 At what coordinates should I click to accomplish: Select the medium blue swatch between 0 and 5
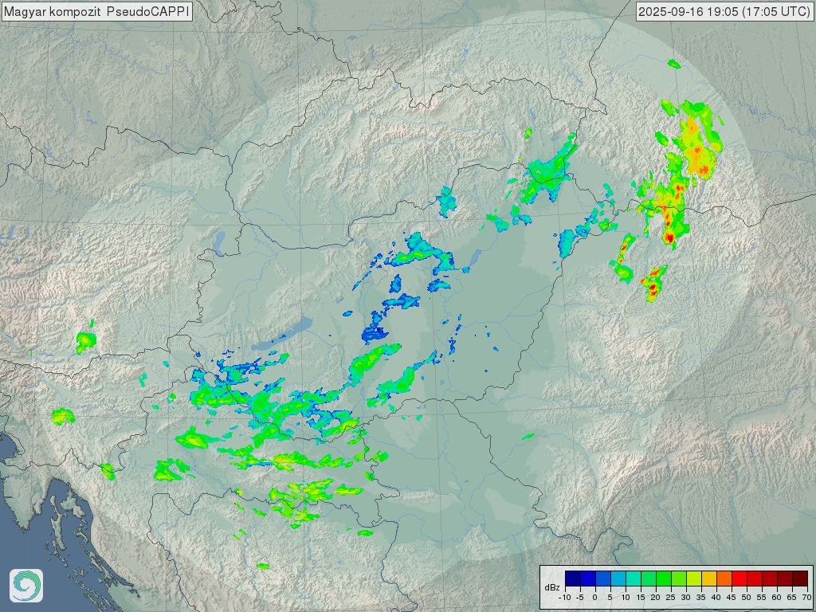tap(603, 579)
